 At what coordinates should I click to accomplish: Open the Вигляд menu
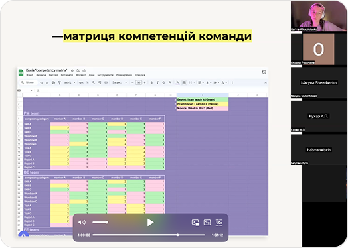(x=54, y=75)
